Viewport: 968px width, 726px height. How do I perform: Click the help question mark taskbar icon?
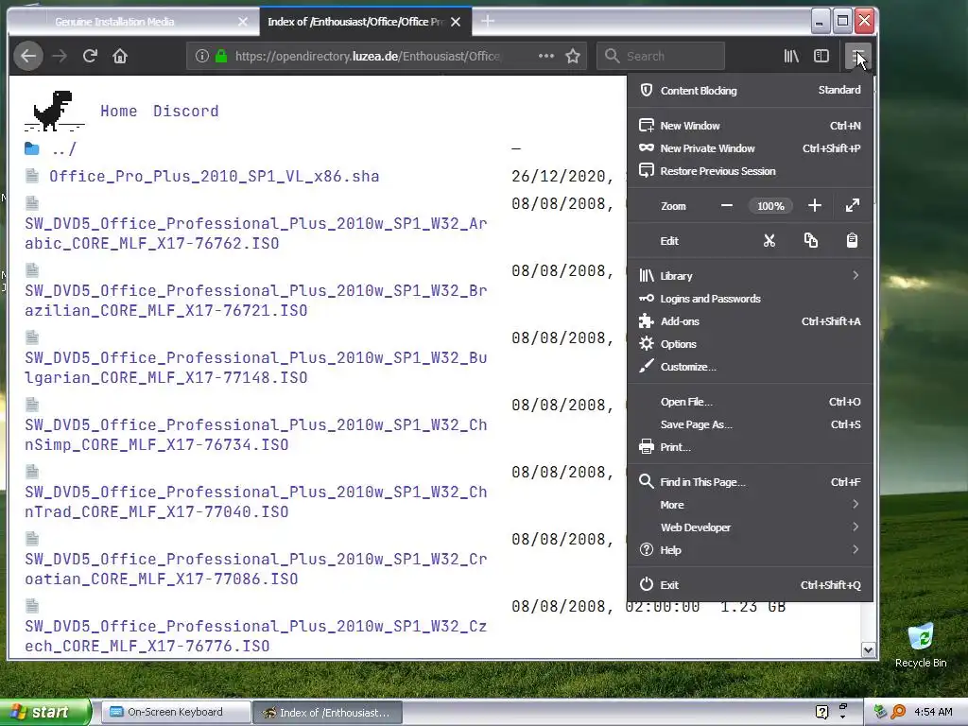point(821,713)
